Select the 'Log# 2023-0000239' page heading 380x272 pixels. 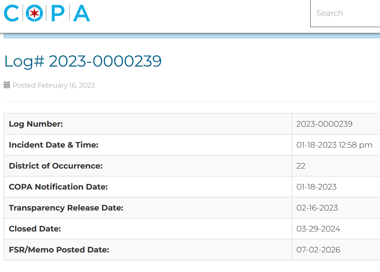coord(83,61)
